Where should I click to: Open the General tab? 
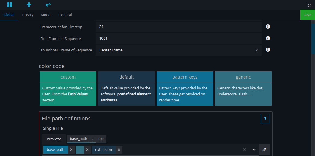point(65,15)
